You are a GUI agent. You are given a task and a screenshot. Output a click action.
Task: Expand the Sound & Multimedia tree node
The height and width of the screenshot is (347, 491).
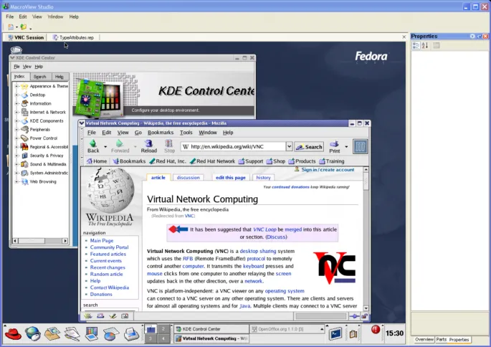16,164
